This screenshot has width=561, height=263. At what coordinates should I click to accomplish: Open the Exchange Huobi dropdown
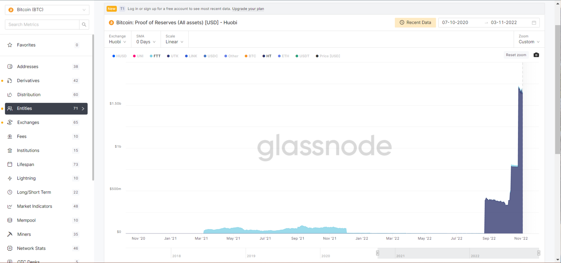click(117, 42)
